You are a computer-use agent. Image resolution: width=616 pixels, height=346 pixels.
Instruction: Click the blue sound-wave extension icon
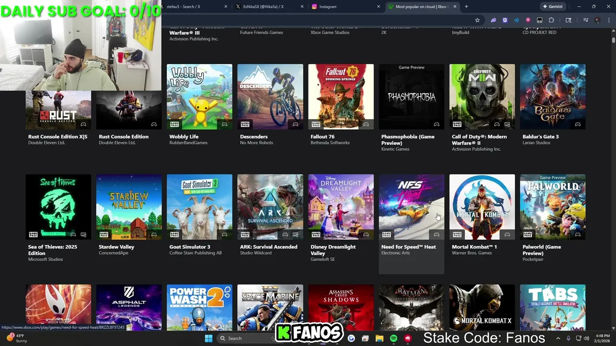coord(516,20)
